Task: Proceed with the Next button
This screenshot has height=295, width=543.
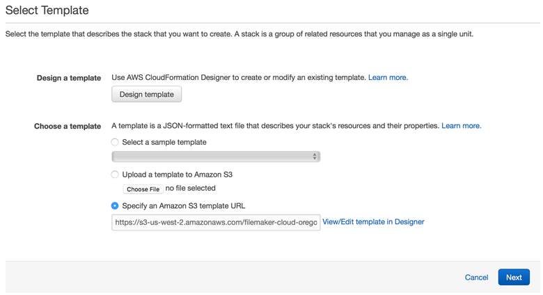Action: [x=514, y=278]
